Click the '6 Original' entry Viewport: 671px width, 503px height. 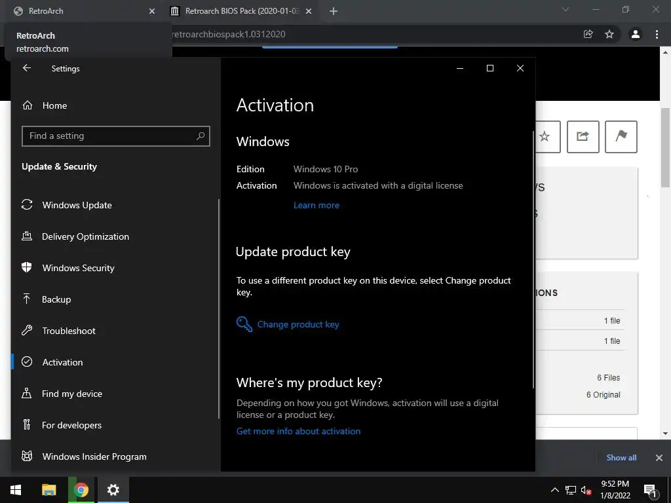pyautogui.click(x=603, y=395)
